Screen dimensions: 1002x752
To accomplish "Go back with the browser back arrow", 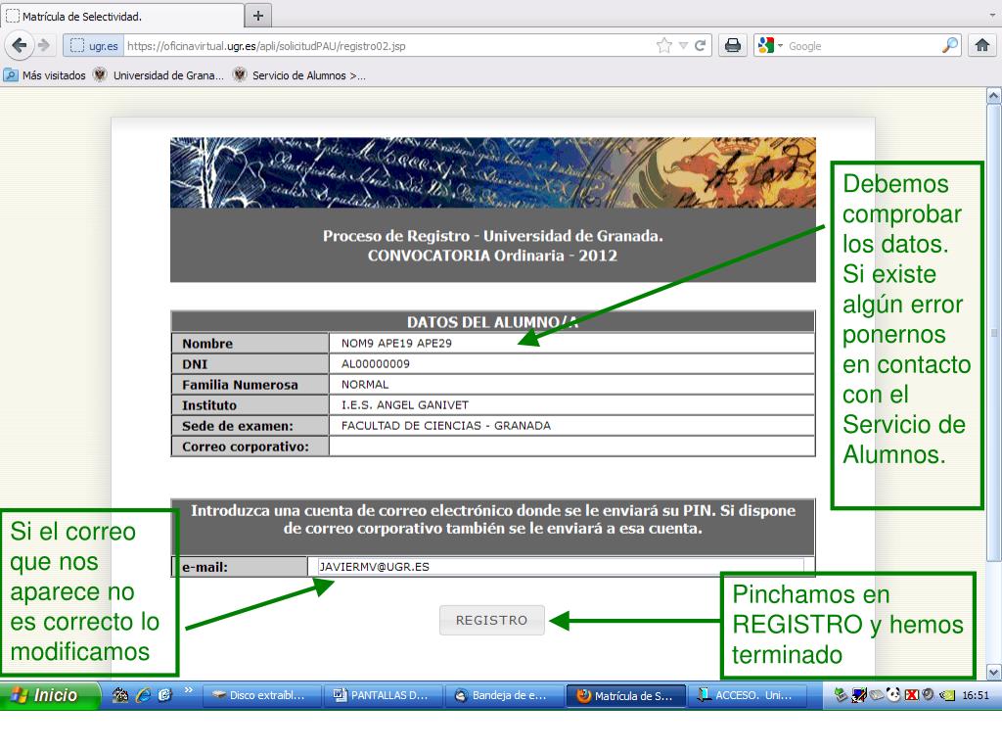I will coord(20,45).
